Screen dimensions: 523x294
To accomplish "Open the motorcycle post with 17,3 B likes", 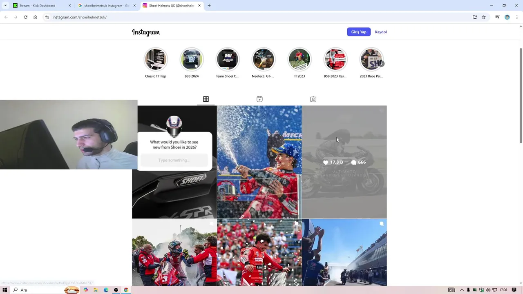I will pos(344,162).
